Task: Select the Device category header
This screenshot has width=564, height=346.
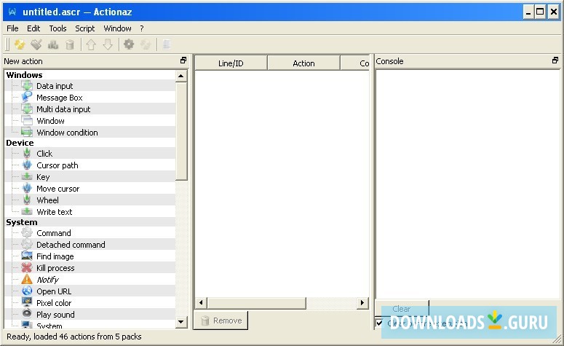Action: pos(20,143)
